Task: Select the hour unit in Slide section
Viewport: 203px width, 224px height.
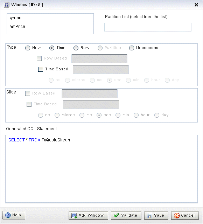Action: pyautogui.click(x=136, y=115)
